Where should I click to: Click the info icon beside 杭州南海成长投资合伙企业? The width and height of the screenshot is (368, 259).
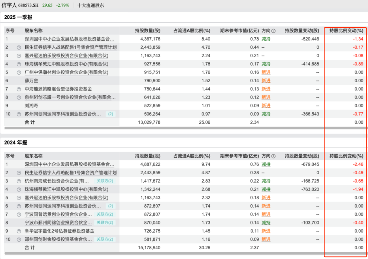pyautogui.click(x=19, y=181)
